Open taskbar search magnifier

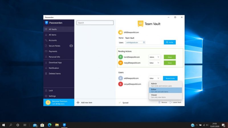(x=11, y=125)
